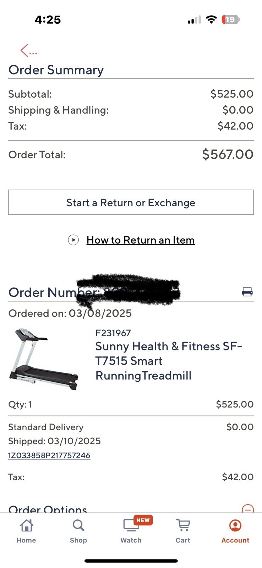Open tracking number 1Z033858P217757246
This screenshot has width=262, height=568.
tap(49, 455)
